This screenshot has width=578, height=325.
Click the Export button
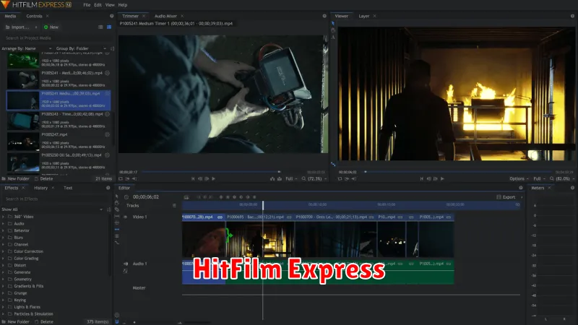click(x=506, y=197)
